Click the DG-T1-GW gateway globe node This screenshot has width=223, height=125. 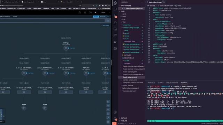click(x=86, y=73)
